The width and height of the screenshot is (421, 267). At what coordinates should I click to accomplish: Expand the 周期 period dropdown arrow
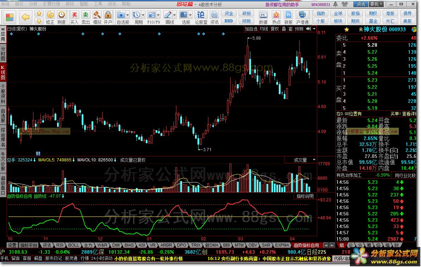143,15
